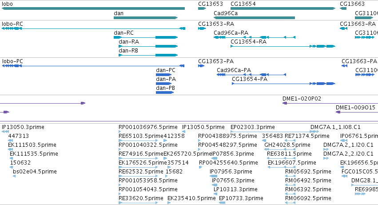The image size is (378, 205).
Task: Click the CG13663-PA protein feature
Action: pyautogui.click(x=345, y=66)
